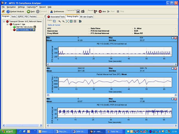
Task: Close the PTS Arrival Interval graph
Action: [x=175, y=38]
